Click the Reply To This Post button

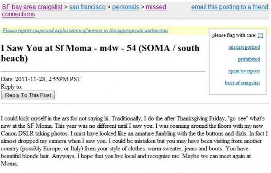click(28, 95)
